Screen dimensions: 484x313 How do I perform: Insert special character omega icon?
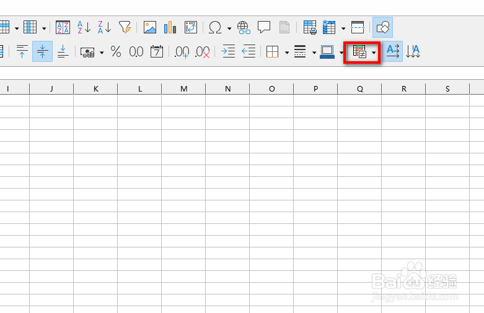tap(215, 27)
